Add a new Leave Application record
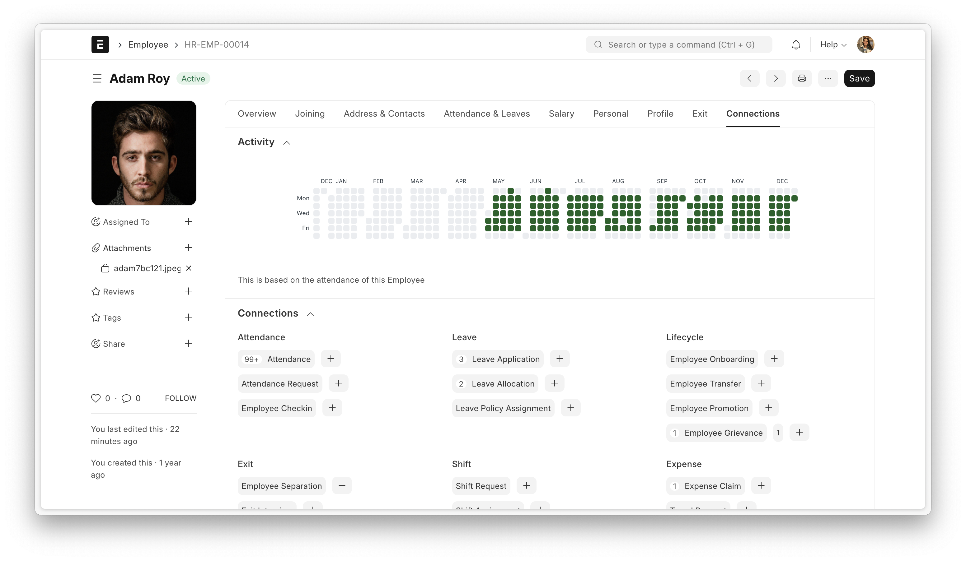 click(x=559, y=359)
